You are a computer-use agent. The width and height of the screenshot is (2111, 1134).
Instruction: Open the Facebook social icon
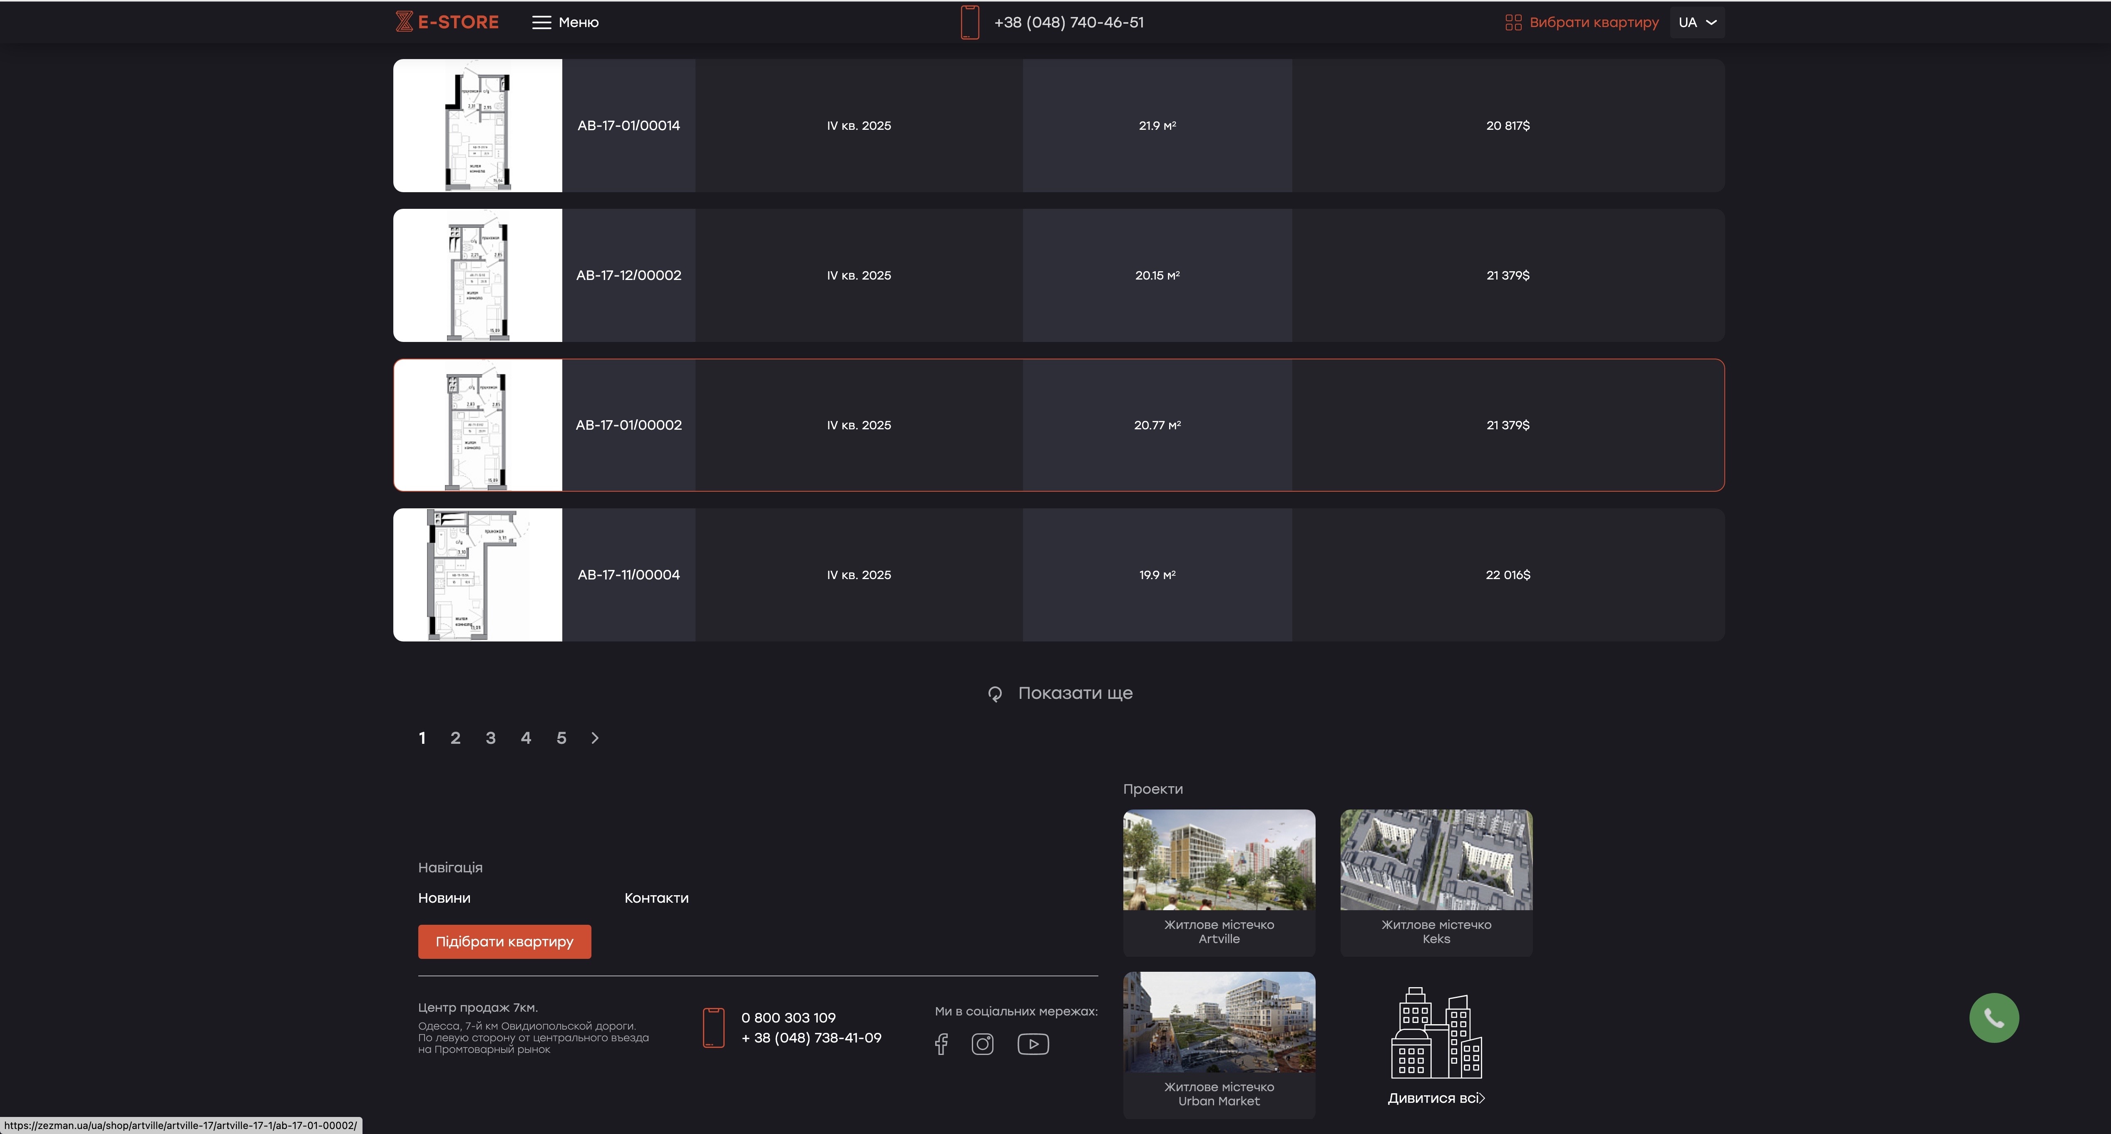point(941,1044)
